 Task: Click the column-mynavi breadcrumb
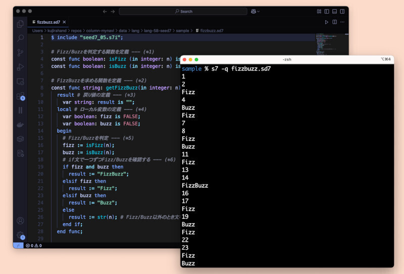[x=100, y=31]
